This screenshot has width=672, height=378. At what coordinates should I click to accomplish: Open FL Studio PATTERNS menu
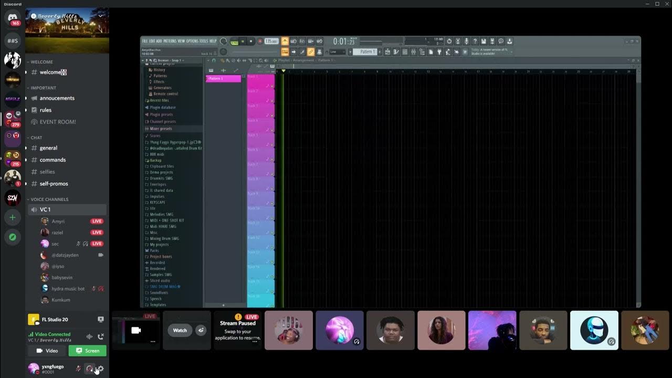click(170, 41)
